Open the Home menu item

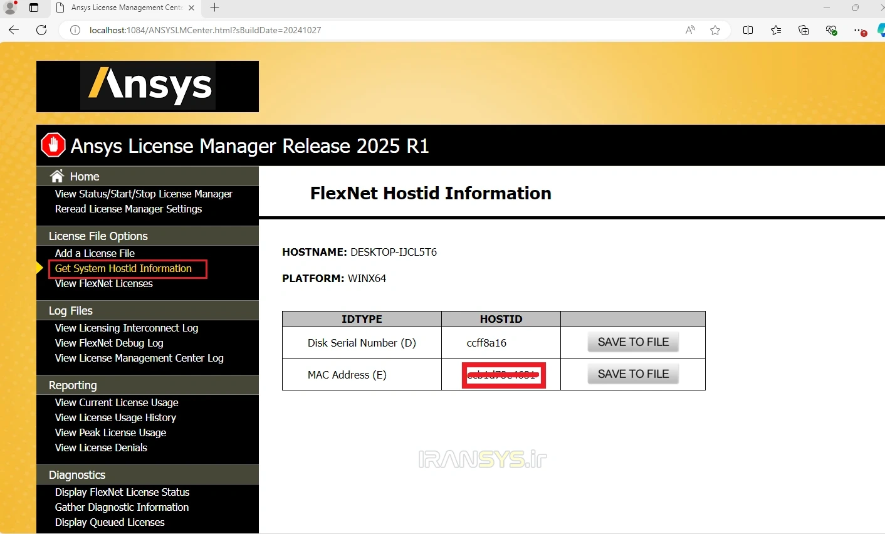(85, 176)
